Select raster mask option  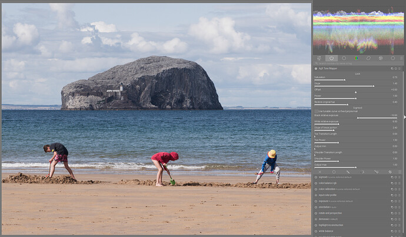390,172
